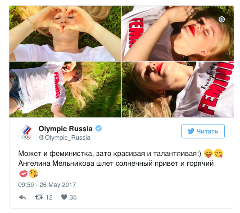Click the retweet icon
Viewport: 240px width, 213px height.
[x=39, y=197]
